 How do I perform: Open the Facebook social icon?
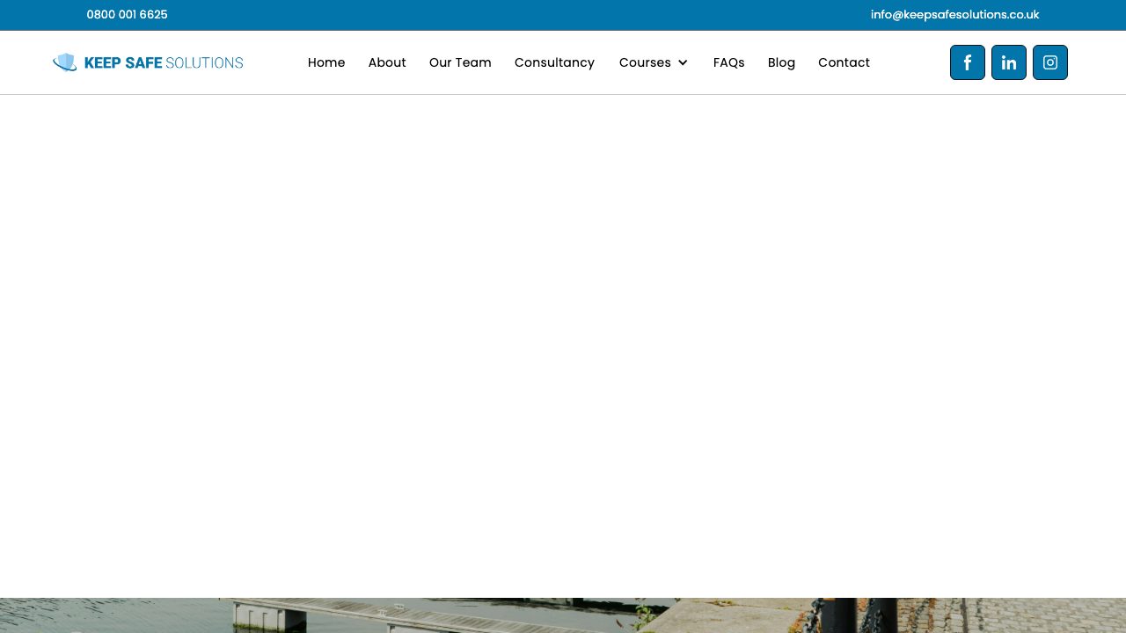tap(968, 62)
